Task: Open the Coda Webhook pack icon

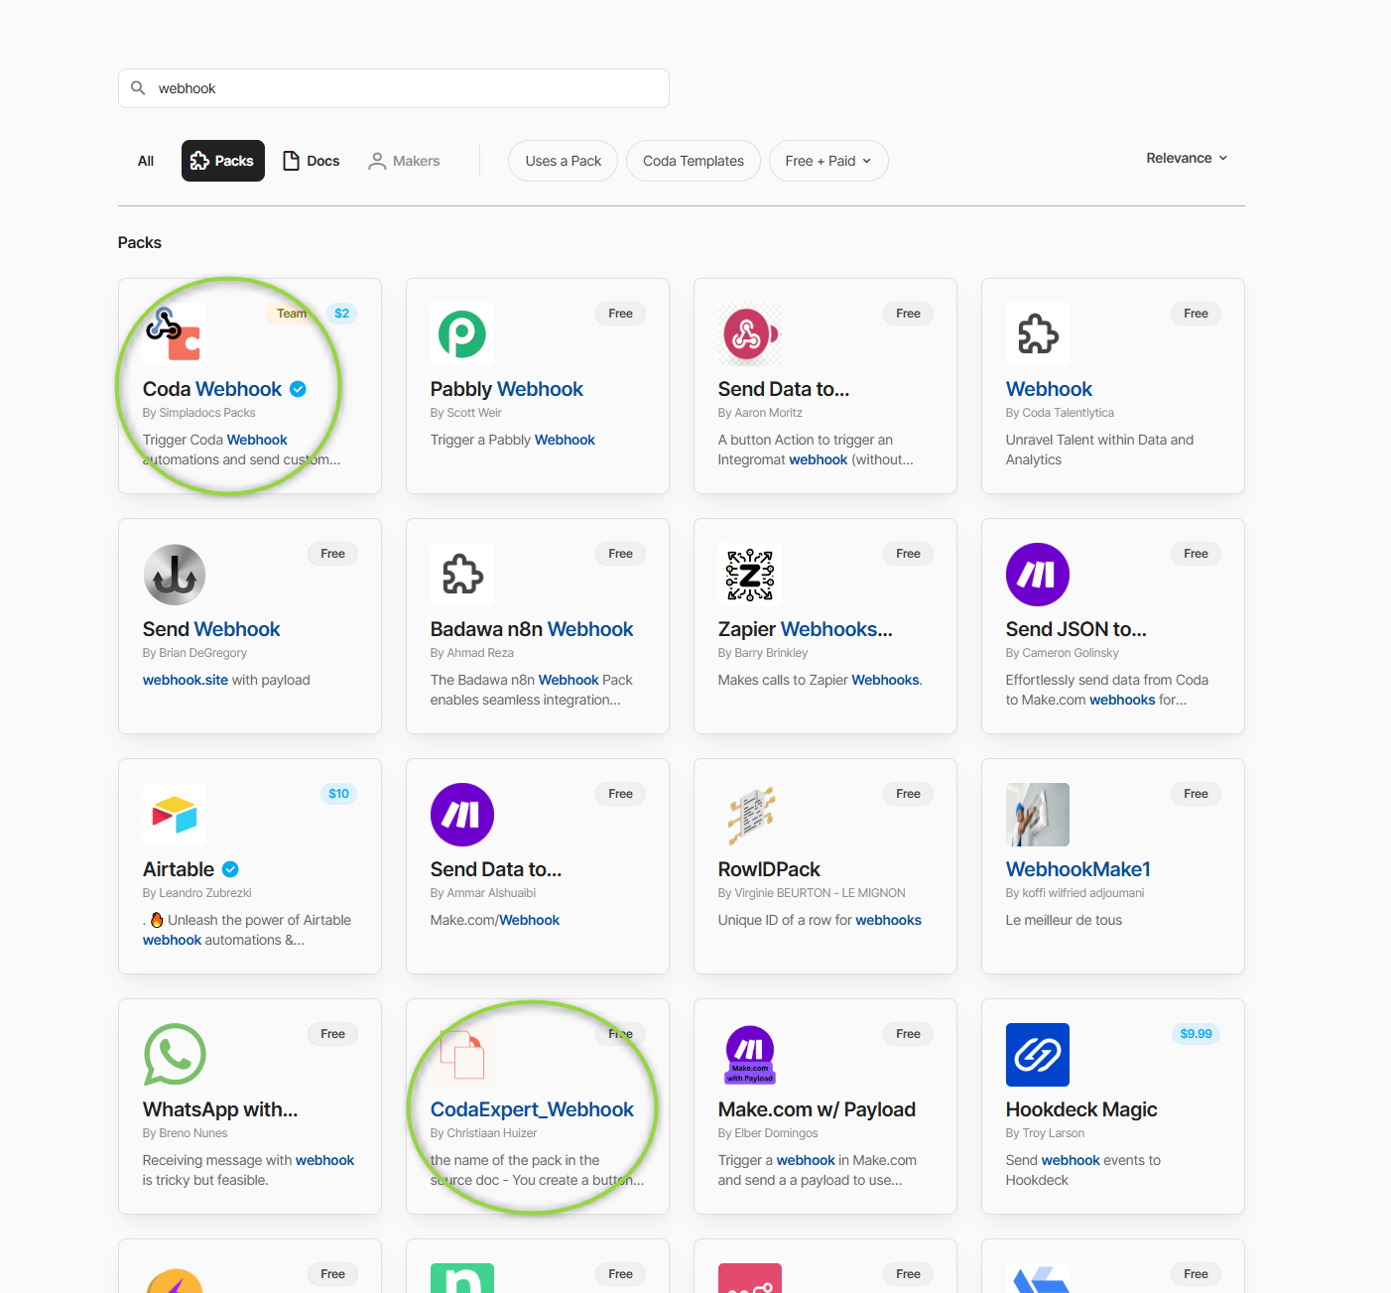Action: [175, 334]
